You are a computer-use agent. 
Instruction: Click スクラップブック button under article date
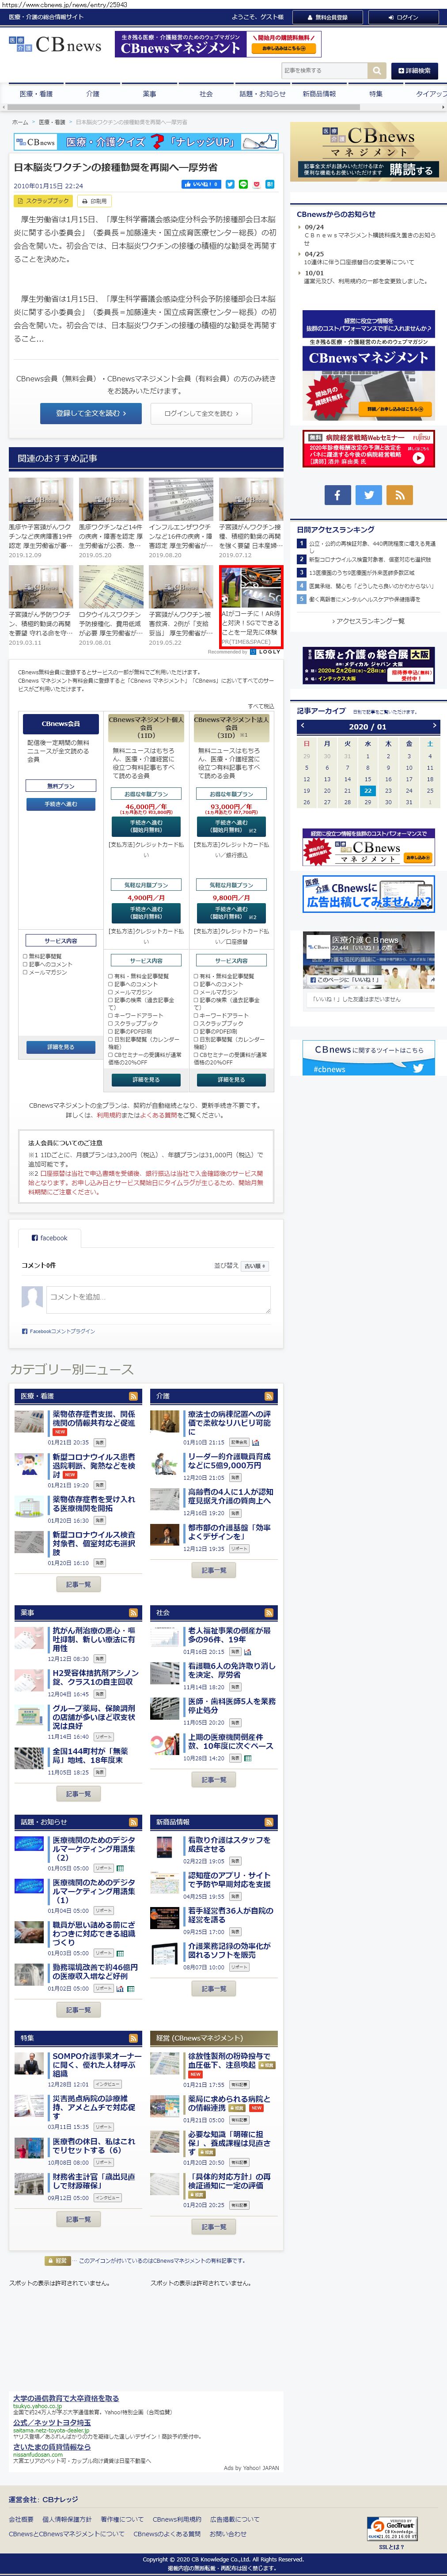(x=42, y=201)
